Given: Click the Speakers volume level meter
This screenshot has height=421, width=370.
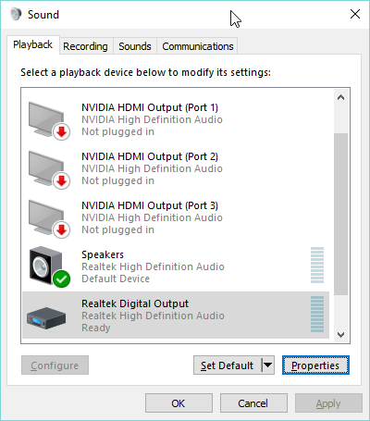Looking at the screenshot, I should coord(317,265).
